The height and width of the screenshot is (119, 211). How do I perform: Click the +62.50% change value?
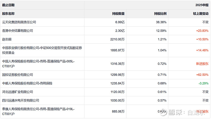[202, 75]
